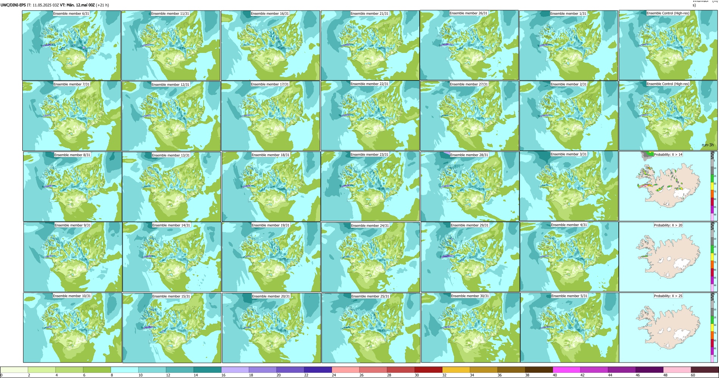Select the Ensemble member 29/31 panel
Image resolution: width=719 pixels, height=378 pixels.
(470, 257)
